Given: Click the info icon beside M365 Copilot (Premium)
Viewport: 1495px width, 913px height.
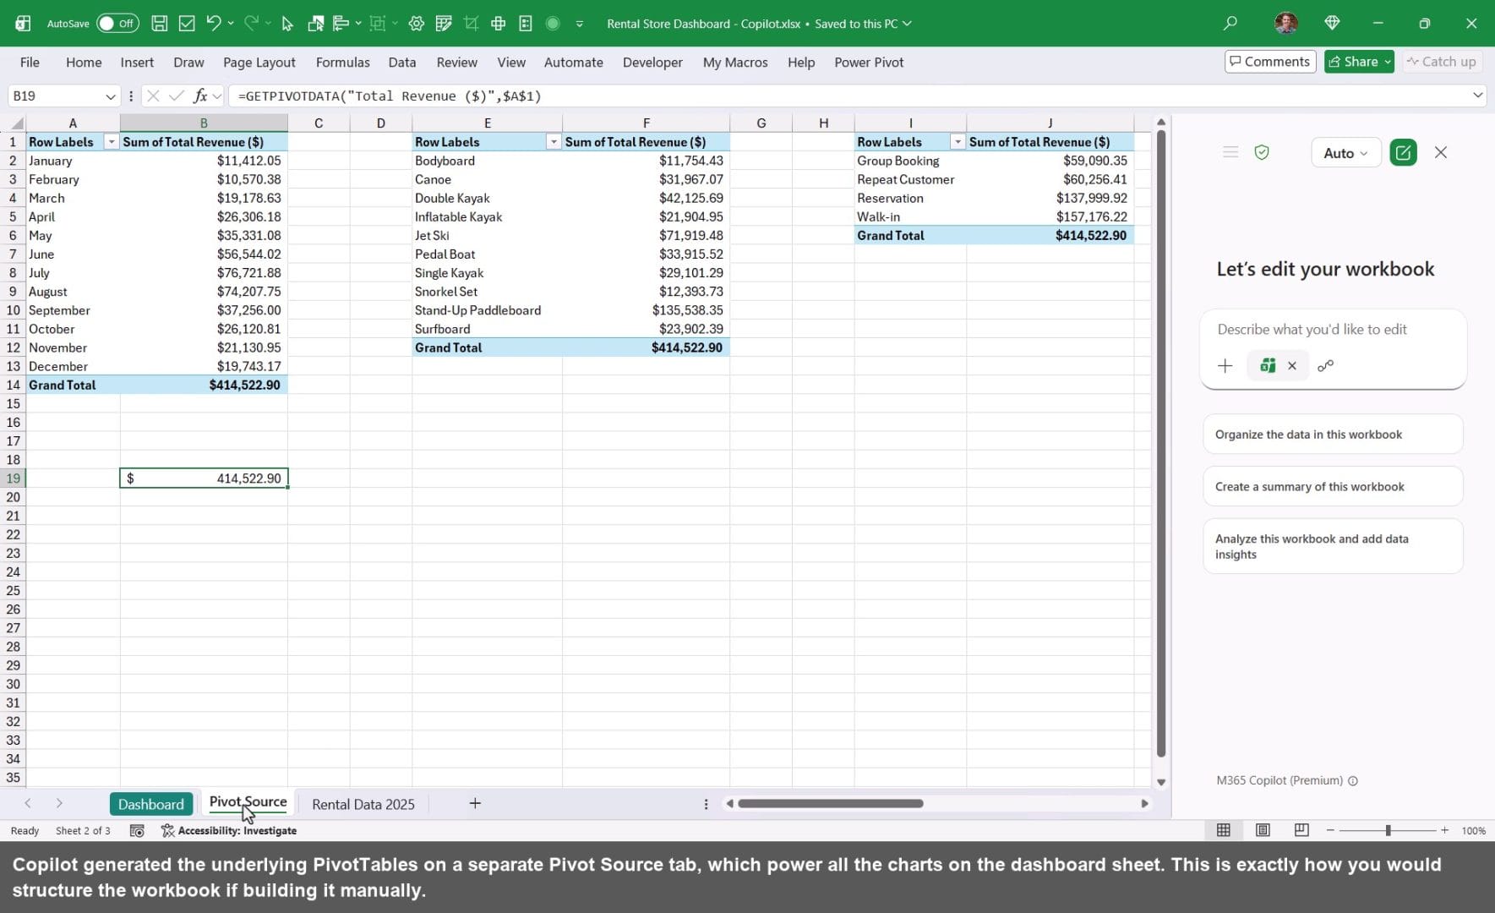Looking at the screenshot, I should [1353, 781].
